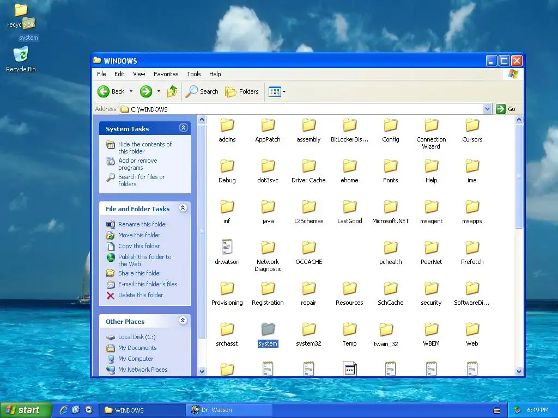Select the Fonts folder
This screenshot has height=418, width=558.
pyautogui.click(x=390, y=171)
